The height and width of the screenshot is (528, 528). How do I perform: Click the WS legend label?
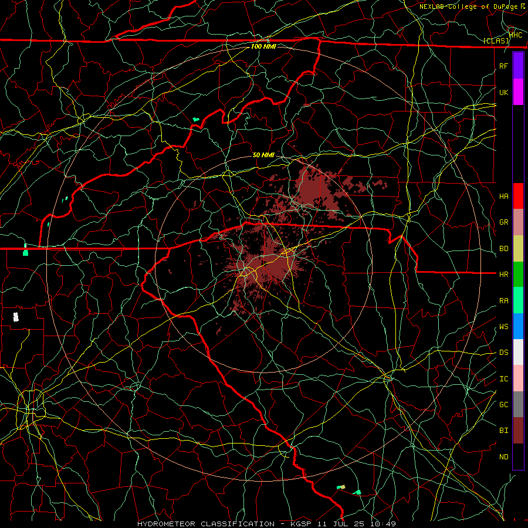[x=503, y=327]
